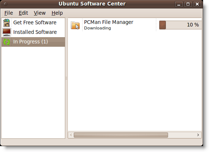Click the PCMan File Manager title

(109, 22)
